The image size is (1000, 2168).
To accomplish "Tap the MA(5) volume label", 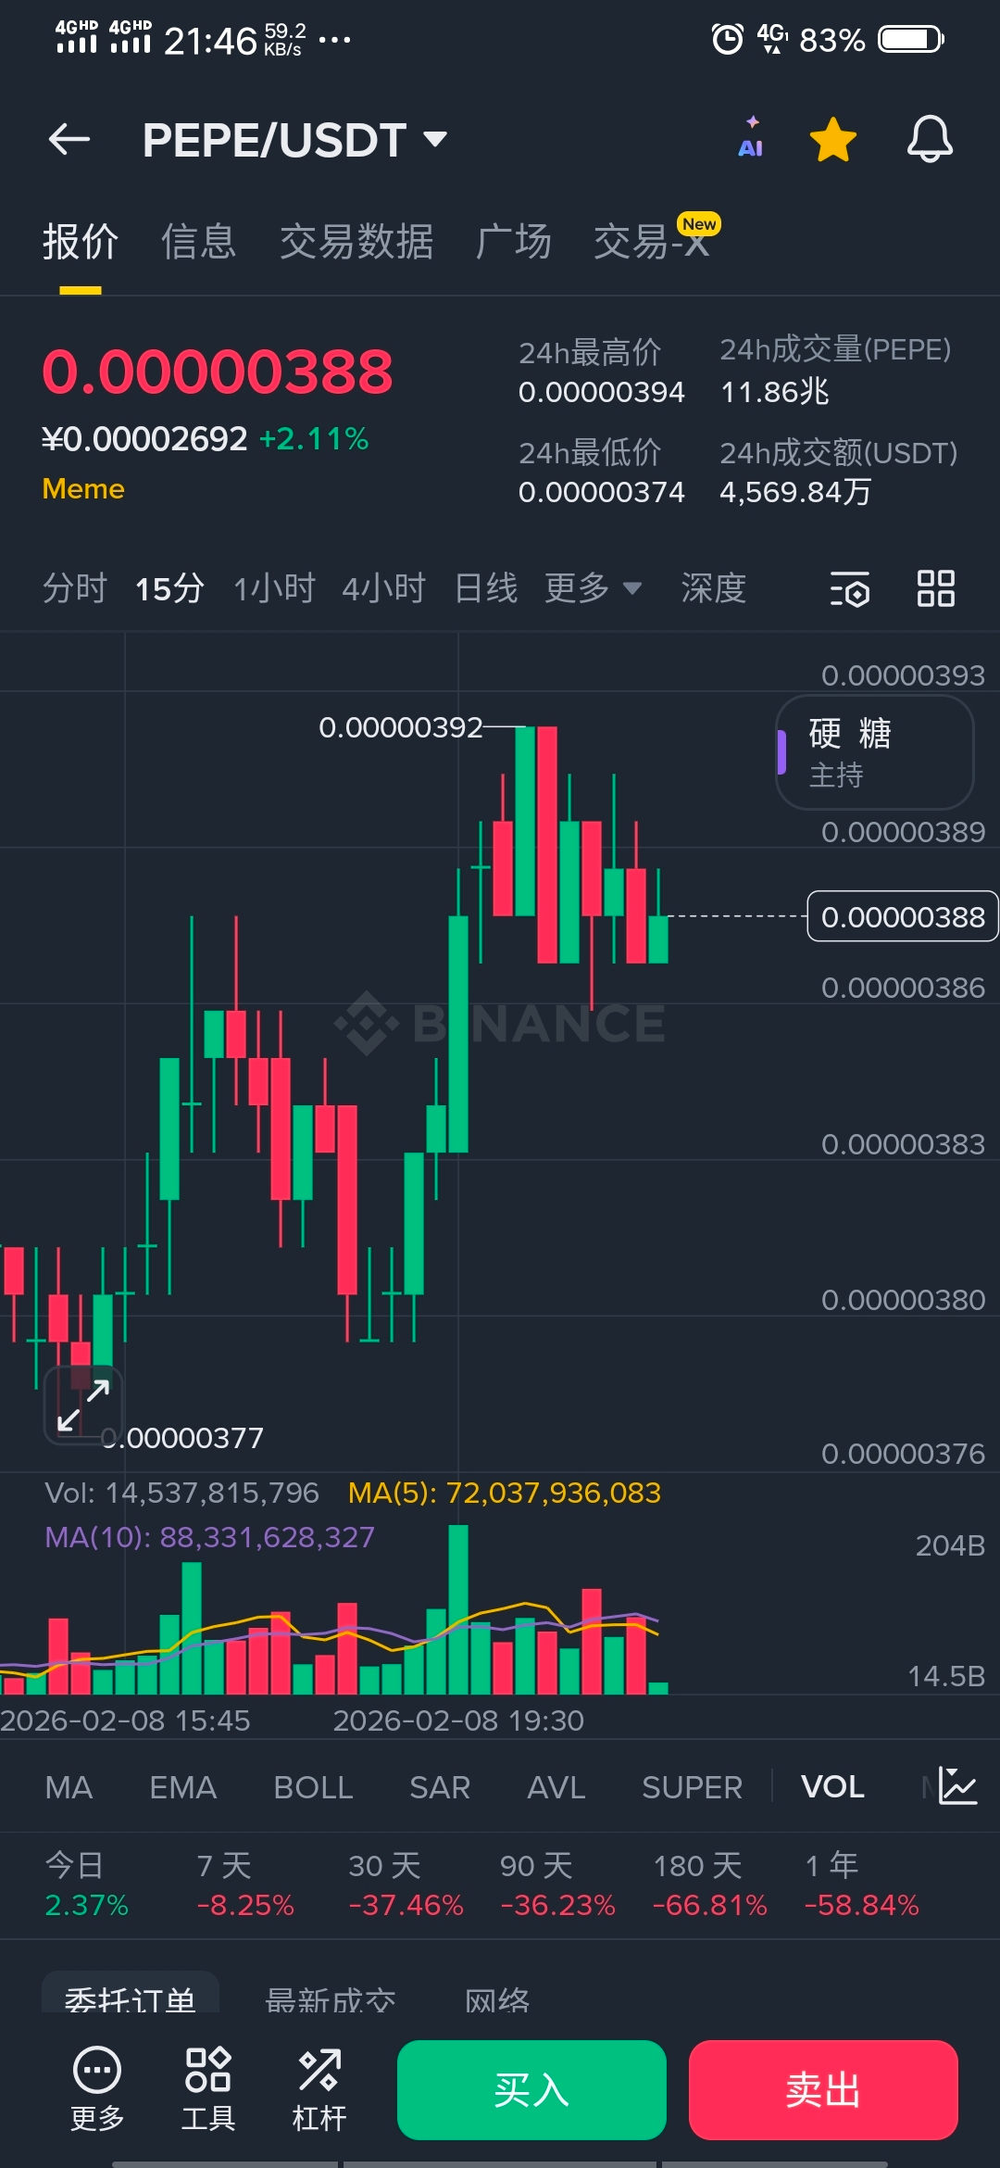I will 505,1493.
